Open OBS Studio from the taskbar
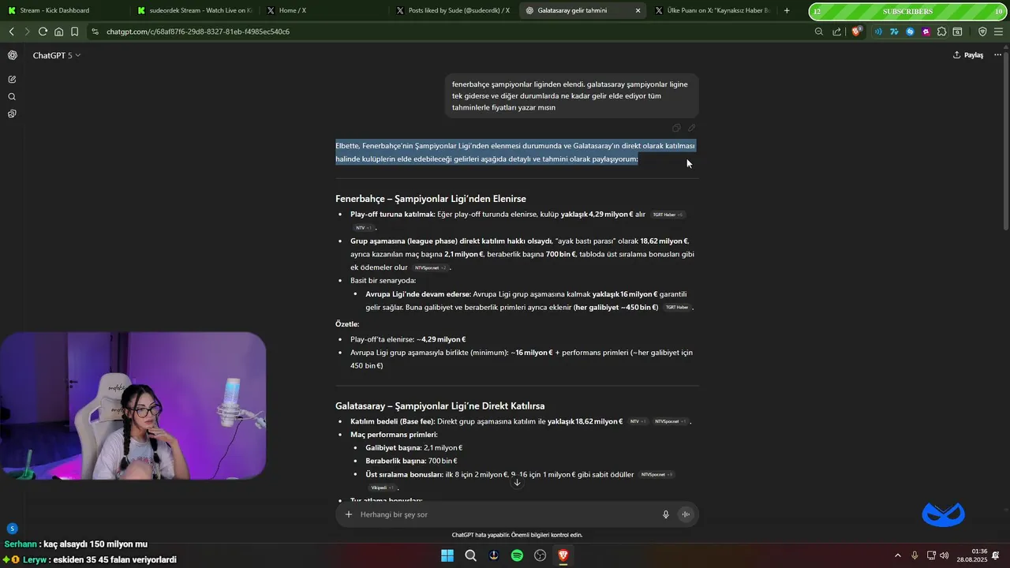 pos(541,555)
